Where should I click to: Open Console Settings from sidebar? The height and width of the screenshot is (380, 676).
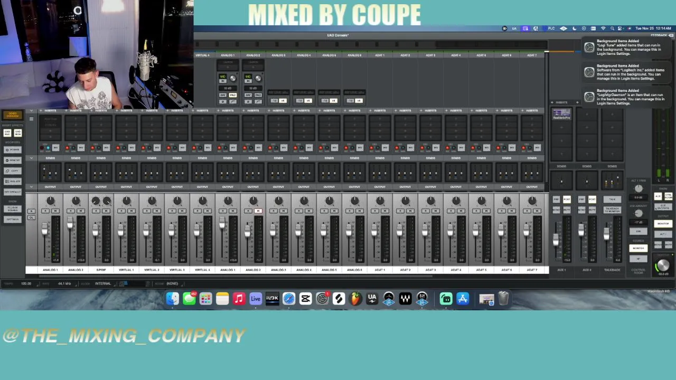(13, 219)
